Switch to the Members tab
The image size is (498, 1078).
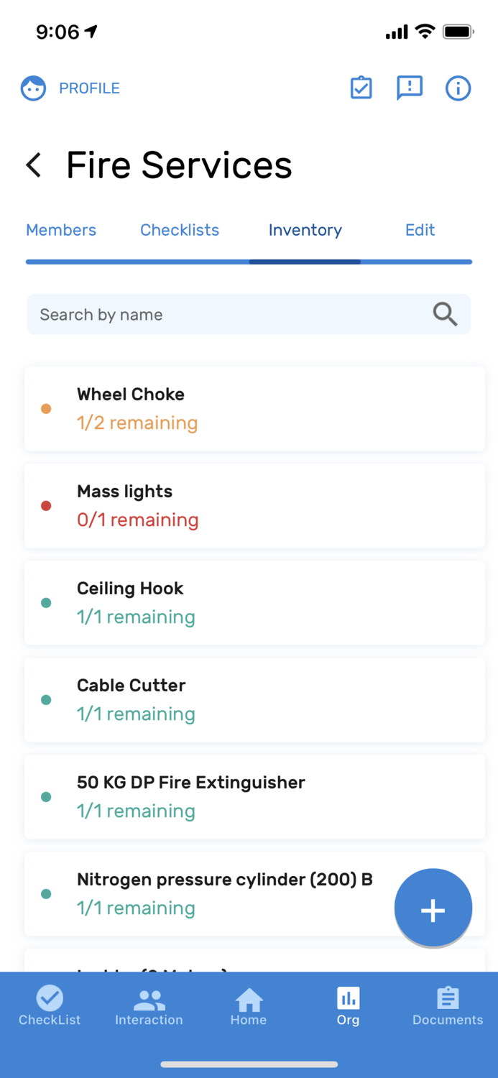(x=61, y=230)
